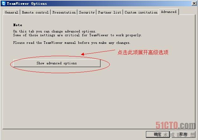Cancel with the 取消 button
This screenshot has height=140, width=198.
click(183, 134)
